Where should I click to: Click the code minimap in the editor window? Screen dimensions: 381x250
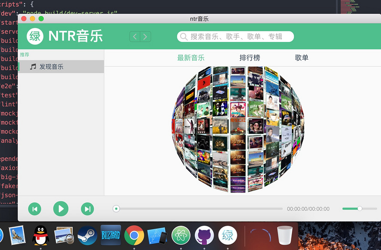pos(350,7)
